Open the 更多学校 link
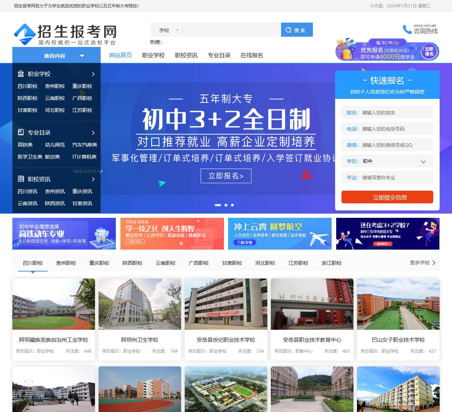The height and width of the screenshot is (412, 452). [422, 263]
